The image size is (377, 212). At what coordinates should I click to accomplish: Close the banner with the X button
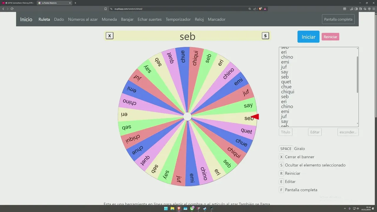point(110,36)
